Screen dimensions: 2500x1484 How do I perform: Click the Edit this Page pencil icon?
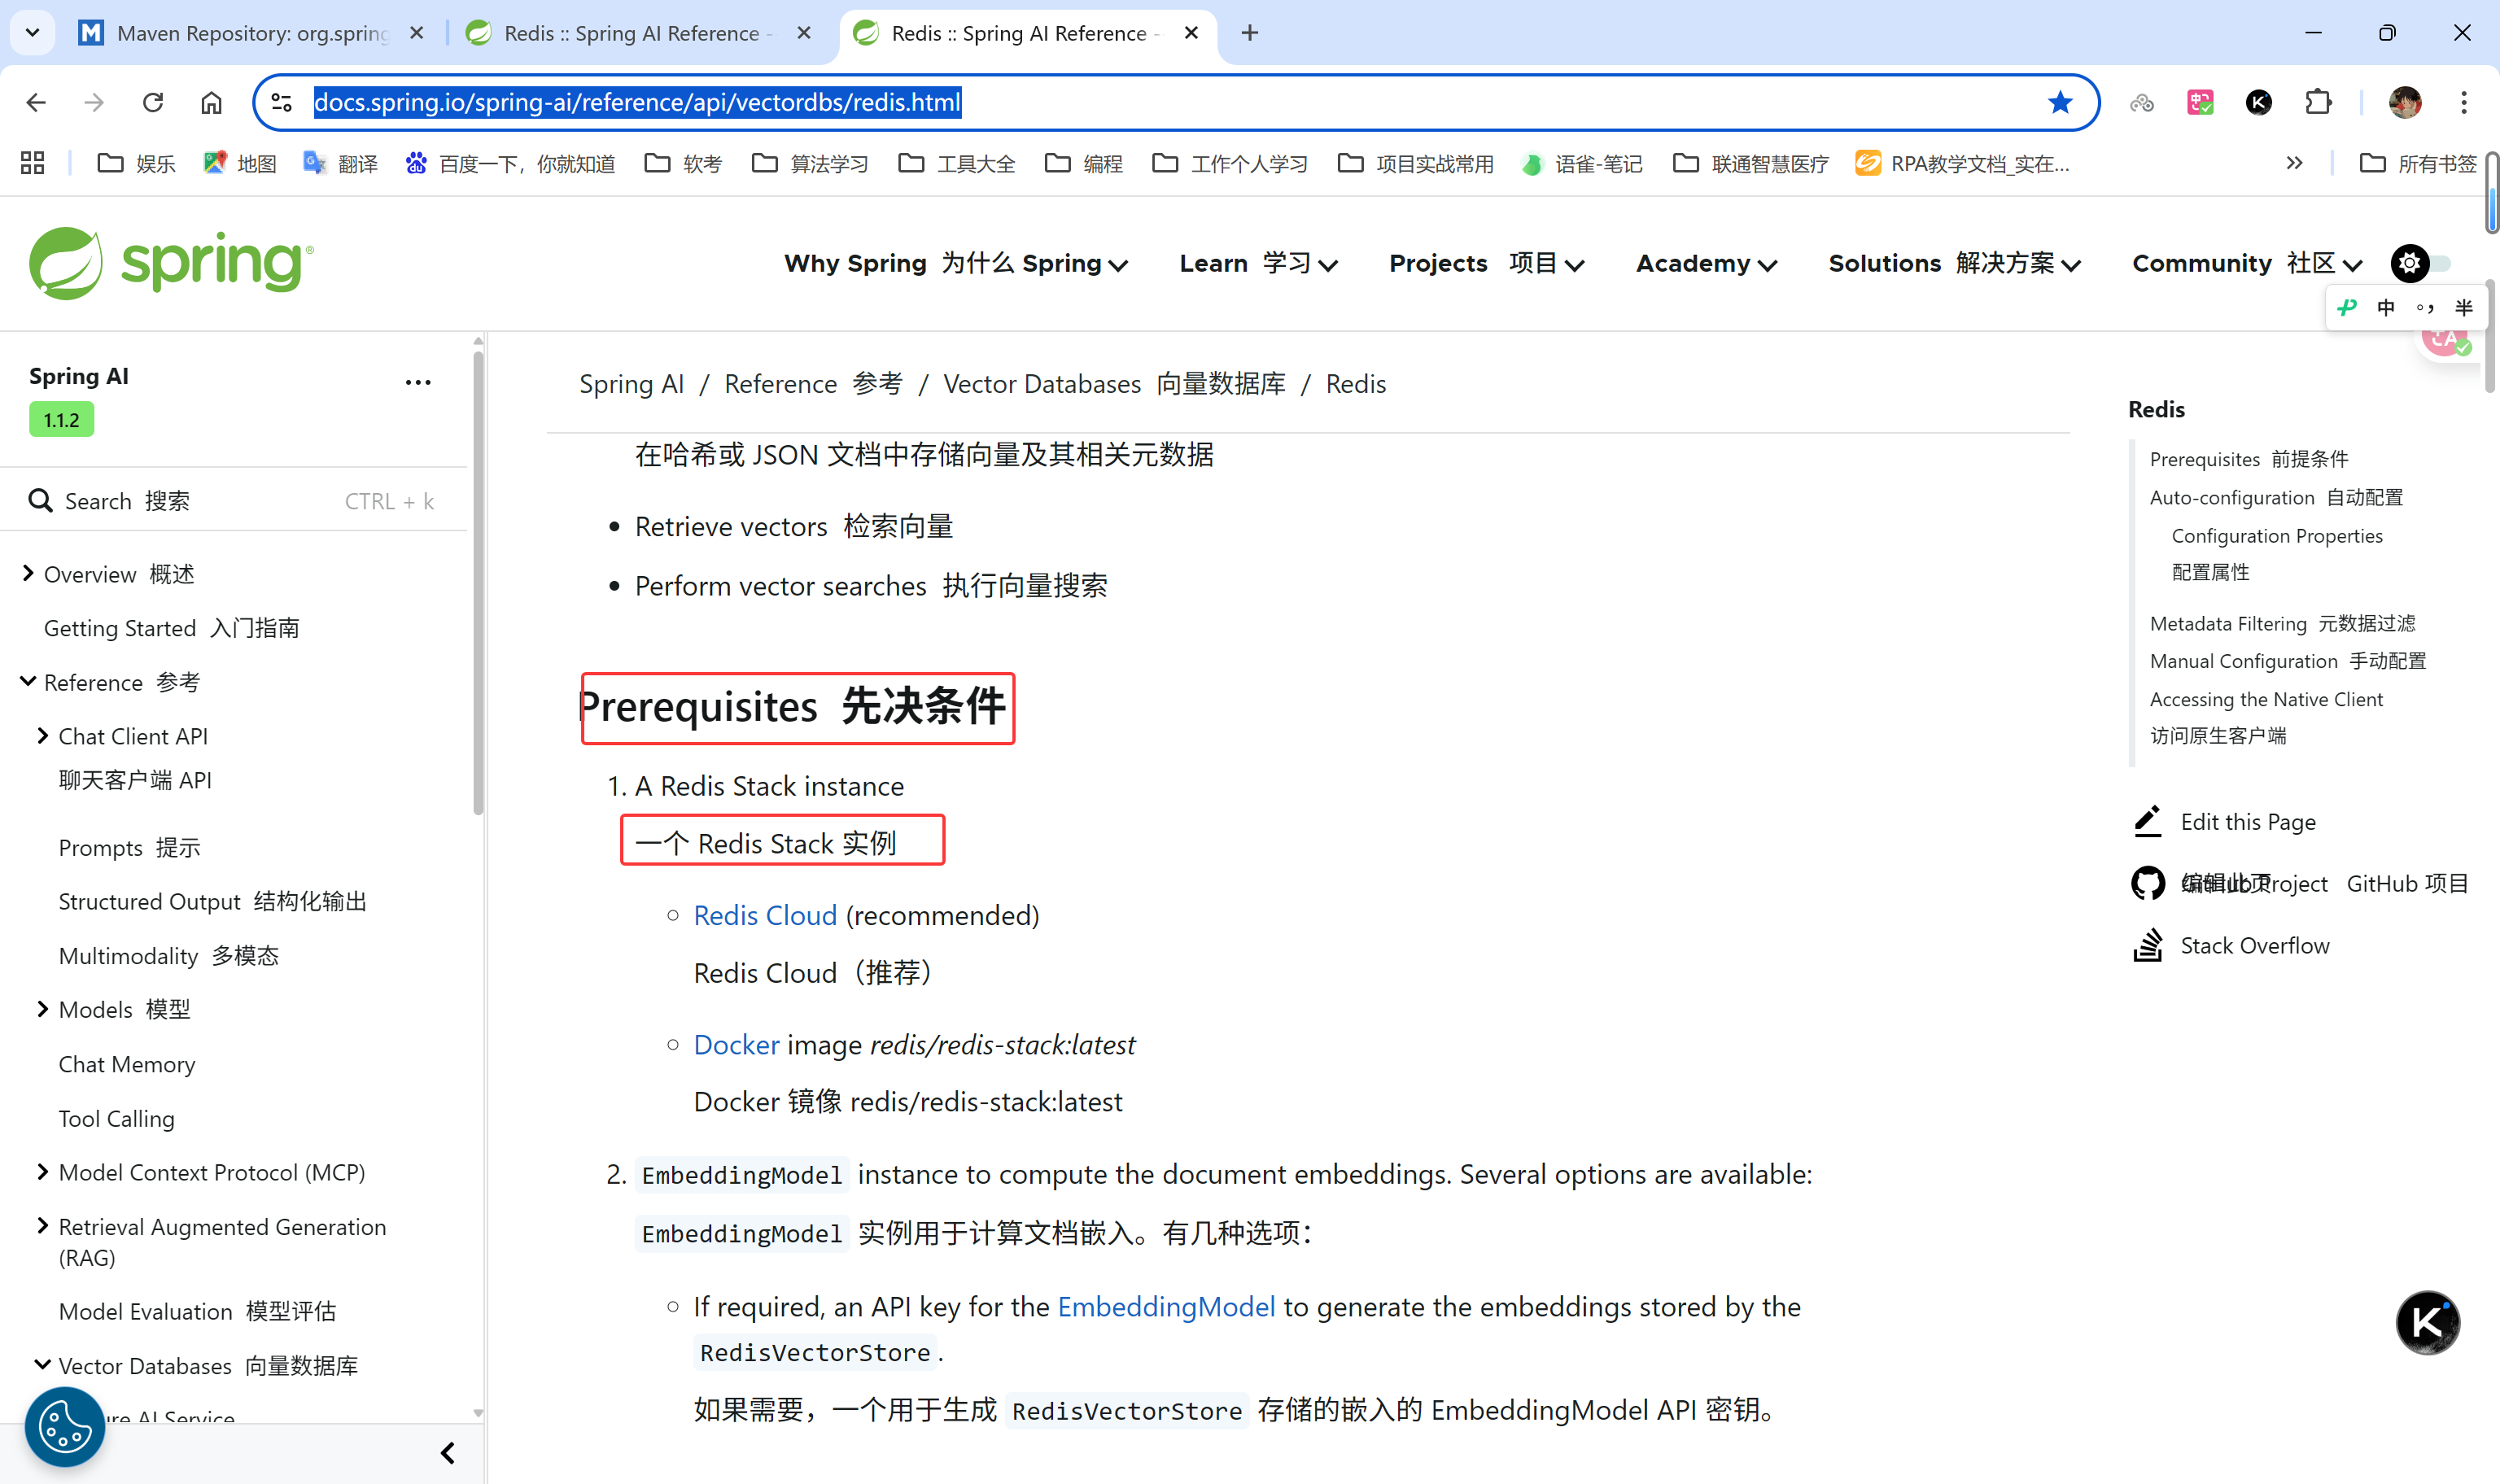coord(2147,822)
